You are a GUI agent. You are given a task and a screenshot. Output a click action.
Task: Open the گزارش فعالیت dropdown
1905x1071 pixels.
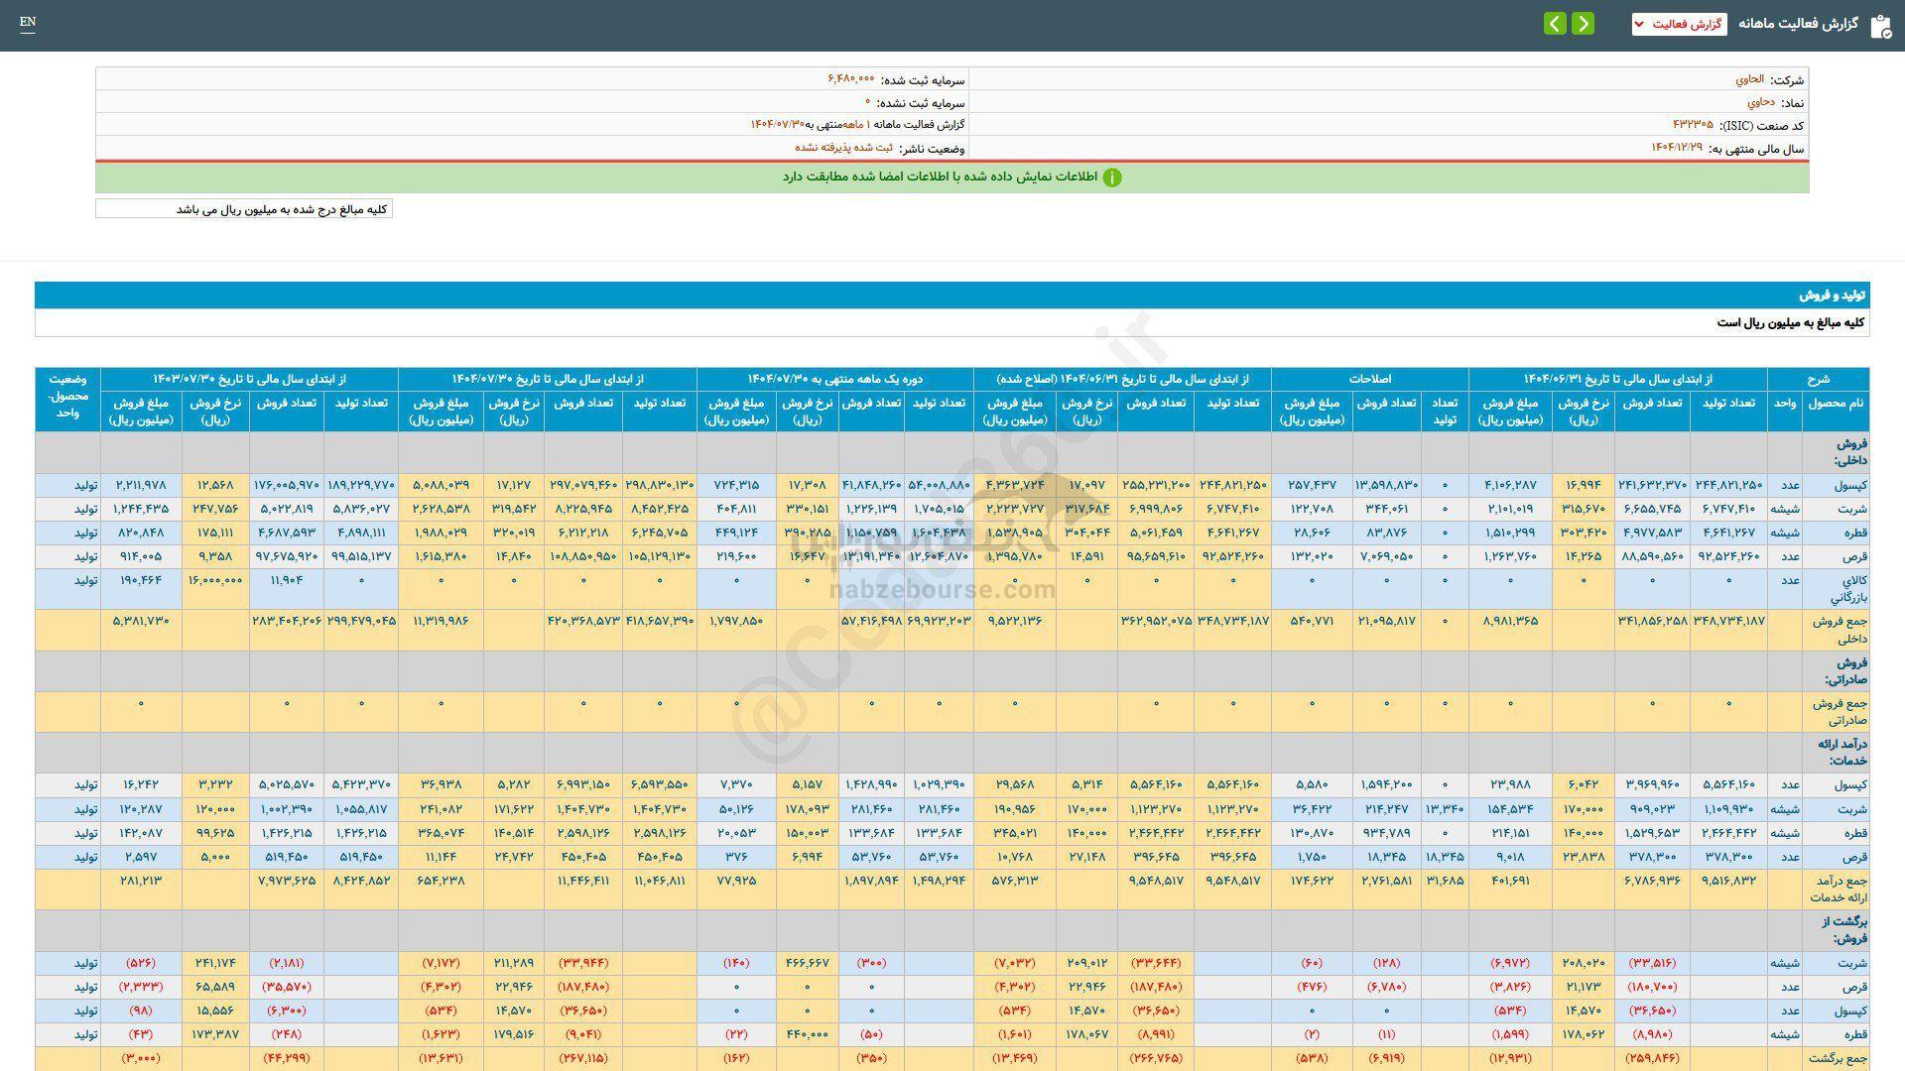[x=1679, y=24]
